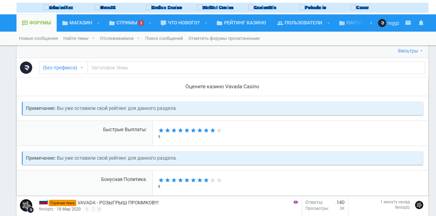Viewport: 436px width, 216px height.
Task: Click the red 3 badge on Стримы
Action: click(x=141, y=23)
